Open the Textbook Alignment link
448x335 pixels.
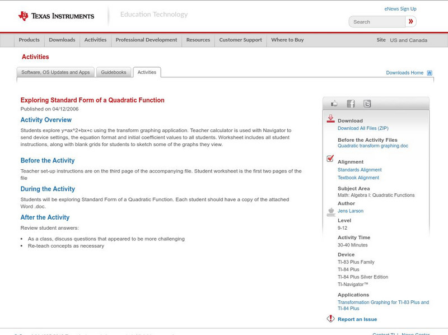point(358,178)
